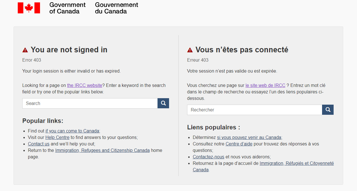Select the Contact us link

tap(39, 144)
